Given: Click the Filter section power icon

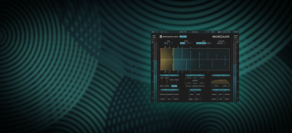Looking at the screenshot, I should point(212,75).
